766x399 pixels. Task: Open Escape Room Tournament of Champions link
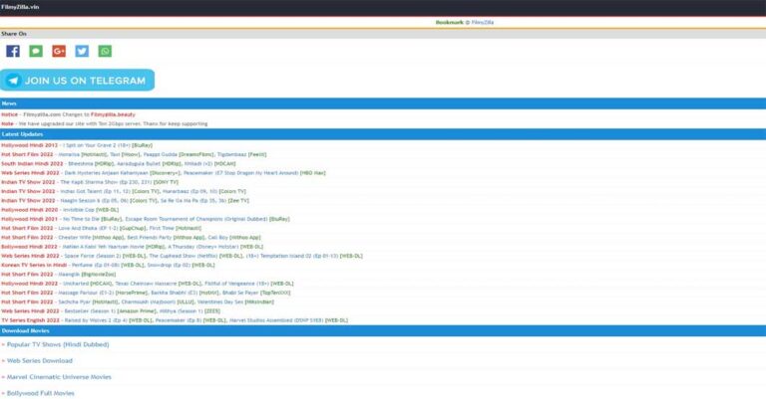pos(196,219)
